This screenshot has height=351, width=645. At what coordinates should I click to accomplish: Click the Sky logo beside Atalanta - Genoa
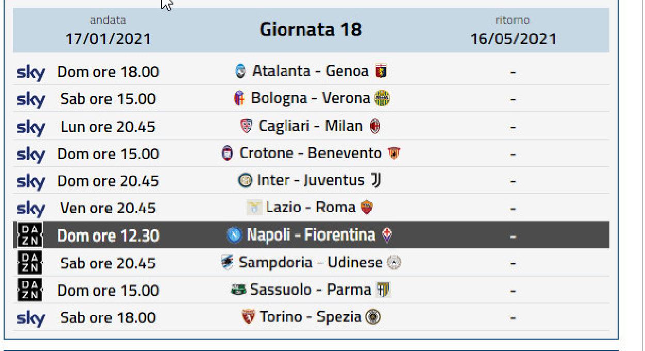click(31, 72)
